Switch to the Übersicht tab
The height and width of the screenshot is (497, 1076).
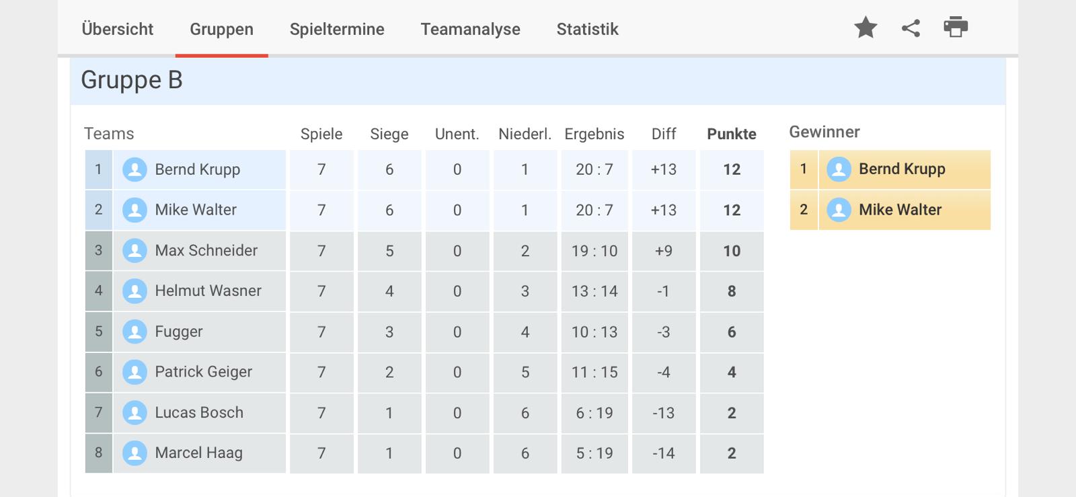coord(118,29)
